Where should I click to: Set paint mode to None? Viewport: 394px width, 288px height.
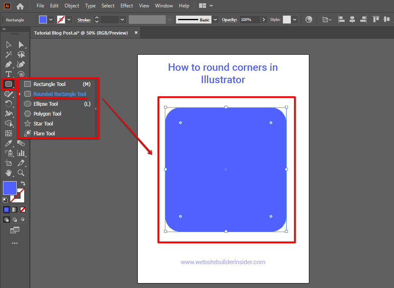[x=23, y=209]
